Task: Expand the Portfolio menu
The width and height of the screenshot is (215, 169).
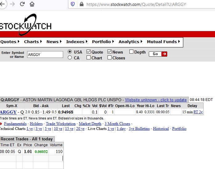Action: point(103,42)
